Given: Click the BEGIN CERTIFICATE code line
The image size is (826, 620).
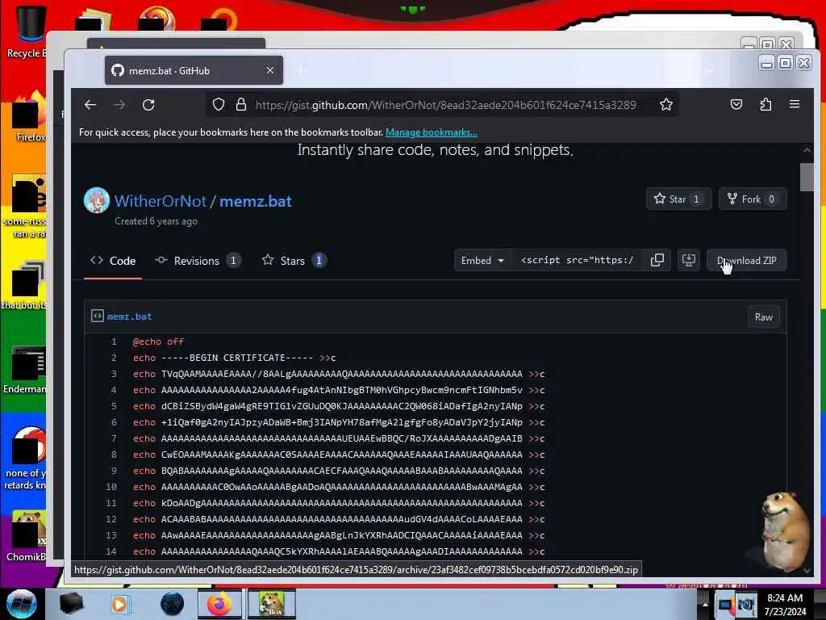Looking at the screenshot, I should (x=235, y=358).
